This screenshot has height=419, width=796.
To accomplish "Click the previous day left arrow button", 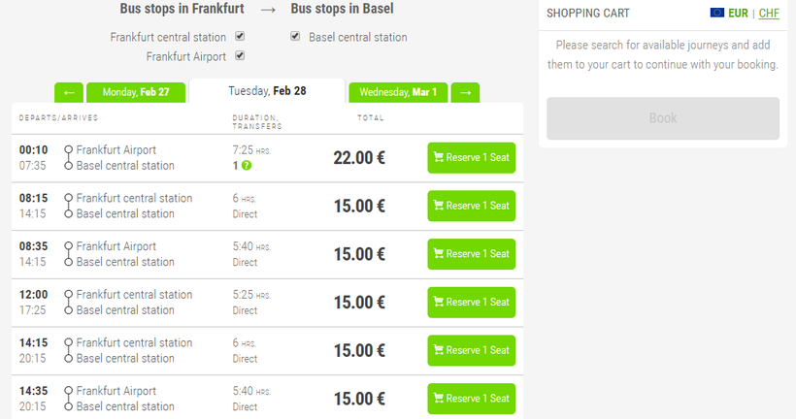I will (x=68, y=93).
